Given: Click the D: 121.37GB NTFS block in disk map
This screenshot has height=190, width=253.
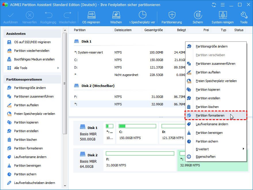Looking at the screenshot, I should click(172, 133).
